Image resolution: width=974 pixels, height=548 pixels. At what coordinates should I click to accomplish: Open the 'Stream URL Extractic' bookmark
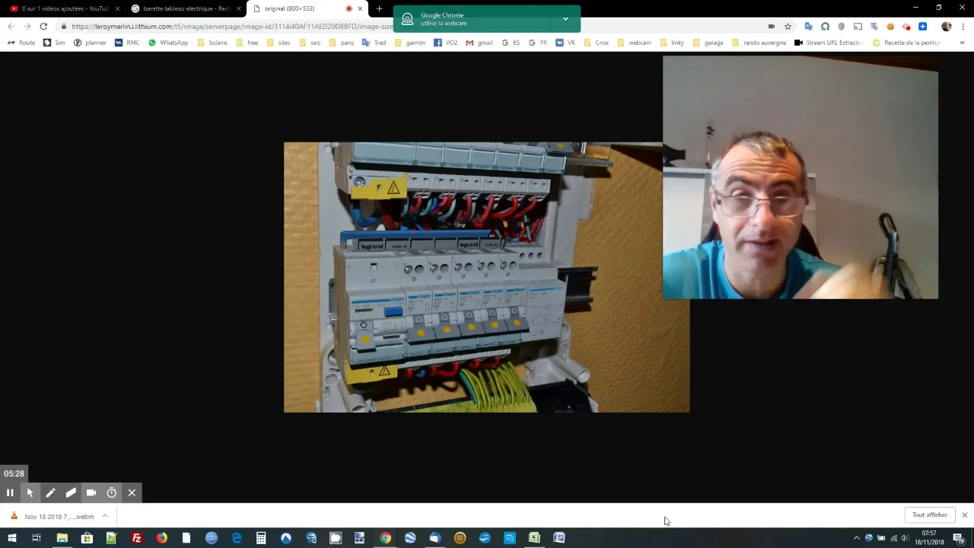click(828, 43)
